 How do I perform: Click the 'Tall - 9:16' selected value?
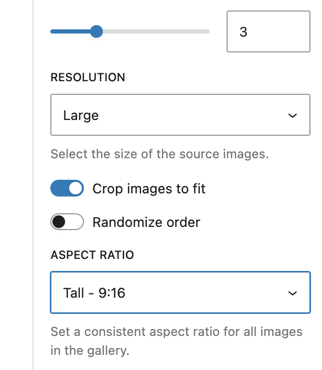pyautogui.click(x=94, y=292)
